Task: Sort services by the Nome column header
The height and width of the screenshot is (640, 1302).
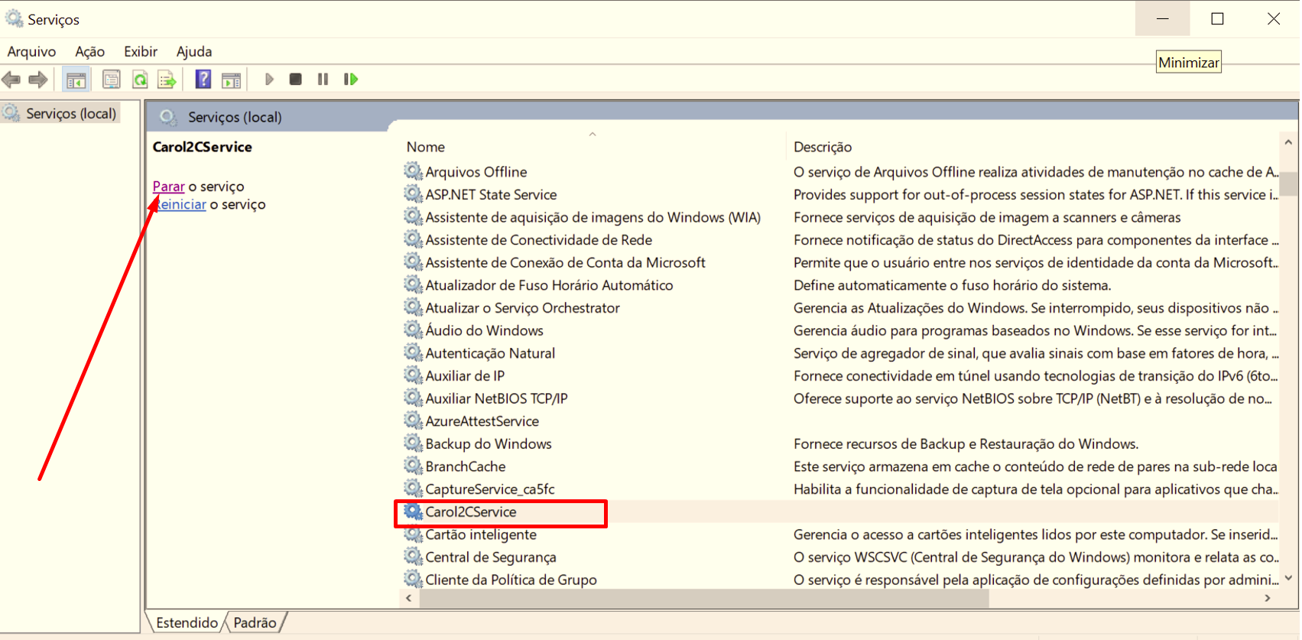Action: pyautogui.click(x=426, y=147)
